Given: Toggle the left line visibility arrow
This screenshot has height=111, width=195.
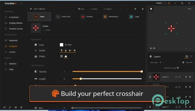Looking at the screenshot, I should (x=70, y=51).
